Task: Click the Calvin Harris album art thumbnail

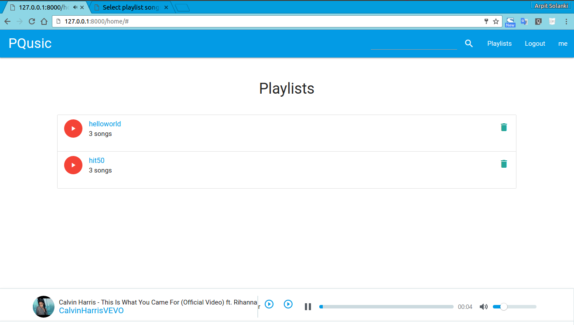Action: click(44, 307)
